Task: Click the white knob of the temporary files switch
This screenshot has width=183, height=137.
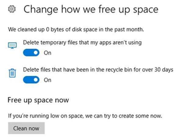Action: click(36, 53)
